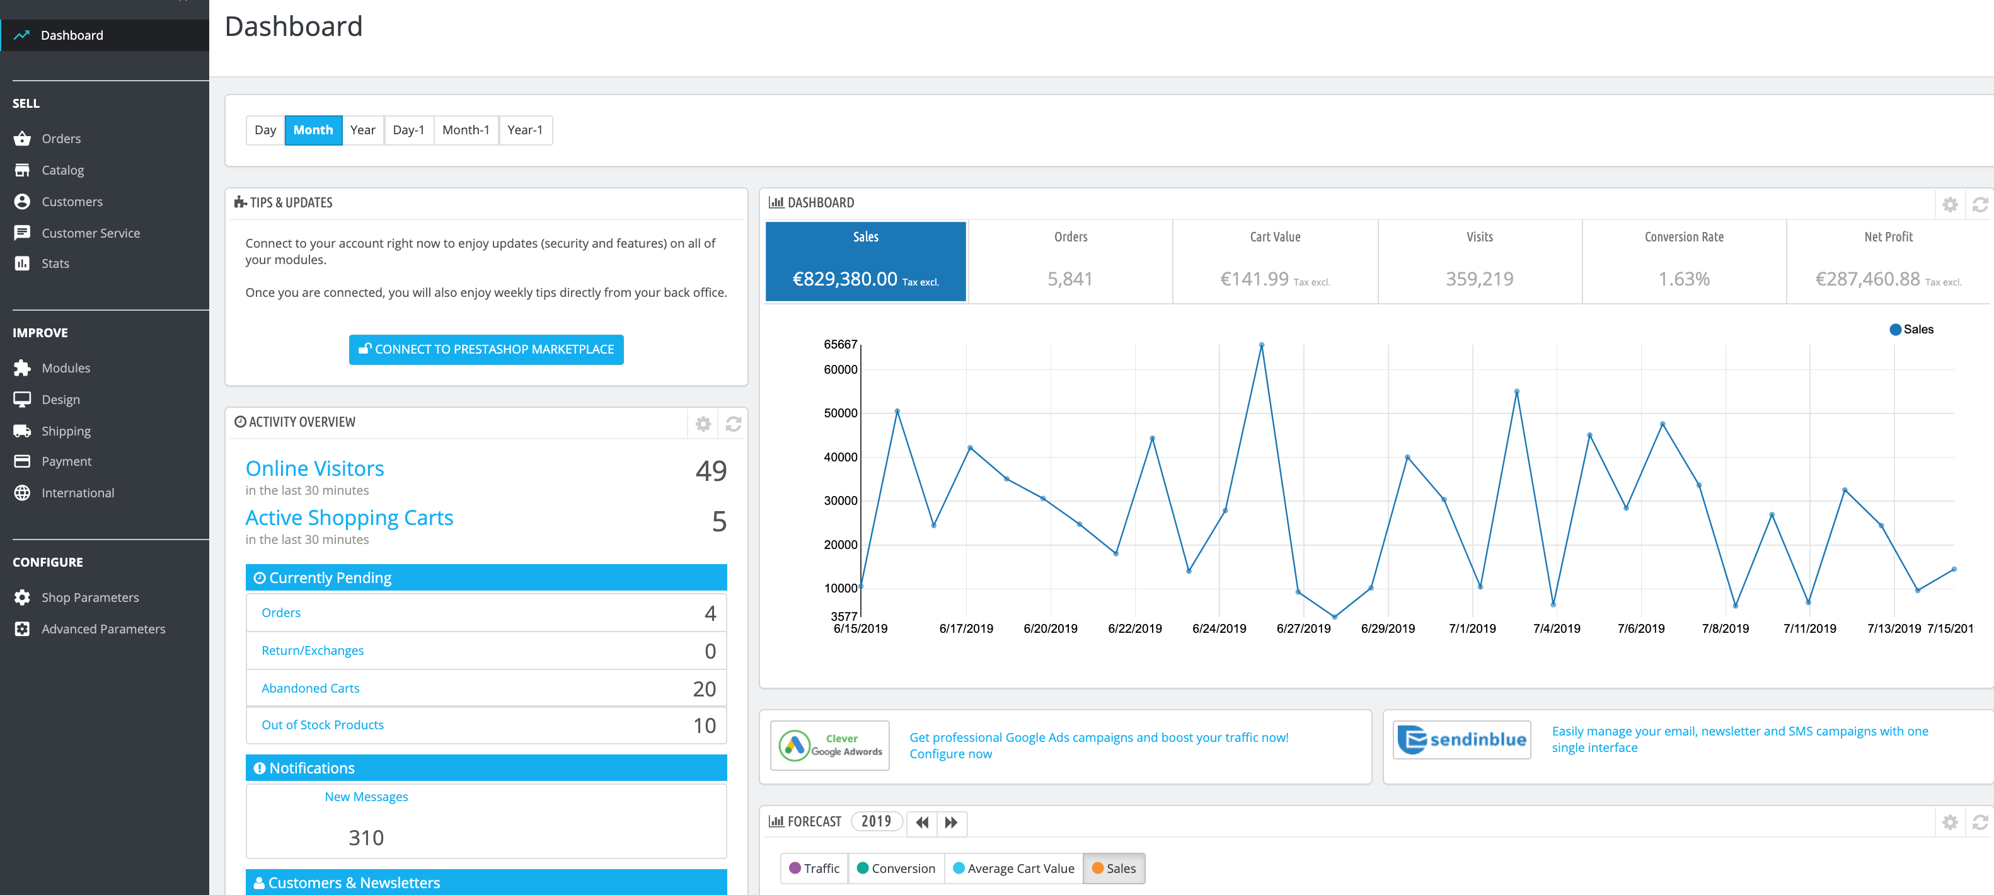
Task: Open Abandoned Carts link
Action: tap(311, 688)
